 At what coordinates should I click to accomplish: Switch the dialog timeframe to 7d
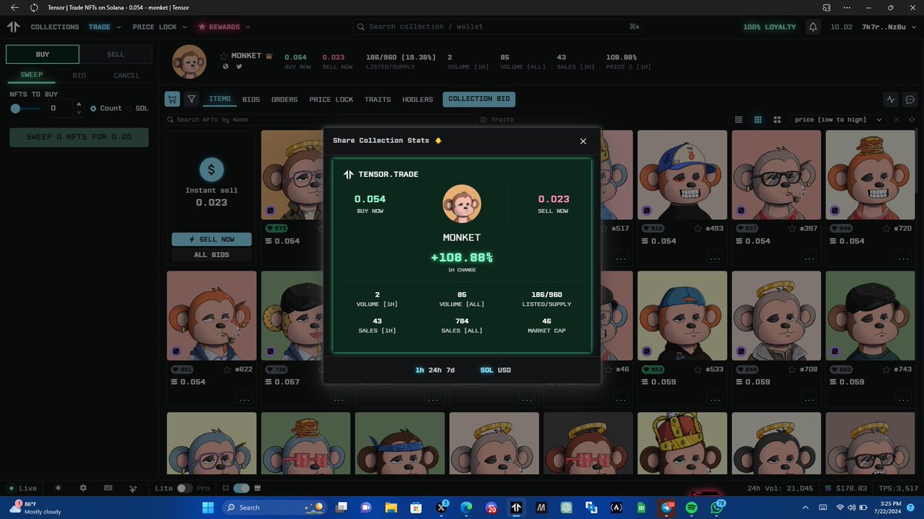pyautogui.click(x=450, y=370)
